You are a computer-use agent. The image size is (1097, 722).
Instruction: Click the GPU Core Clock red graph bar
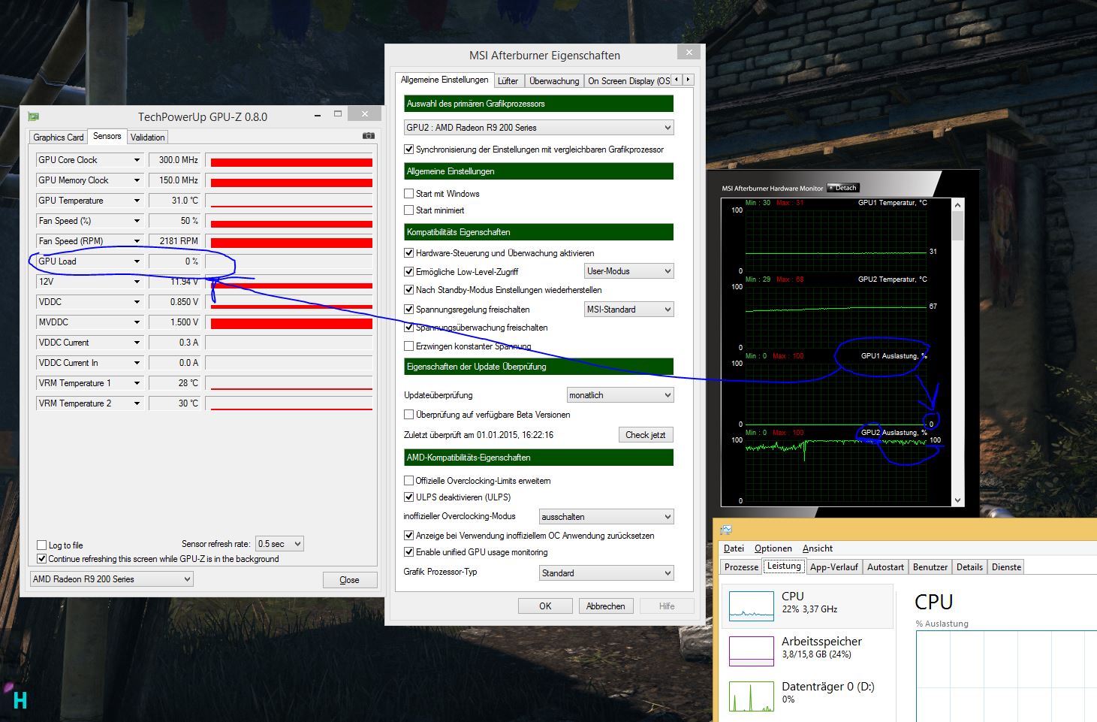[x=291, y=162]
